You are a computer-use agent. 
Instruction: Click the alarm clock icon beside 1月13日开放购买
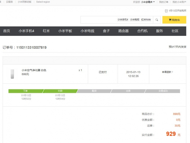click(166, 11)
